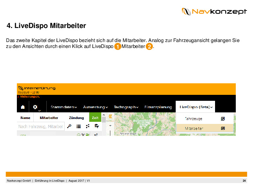Image resolution: width=253 pixels, height=189 pixels.
Task: Click the Home house icon
Action: click(x=23, y=107)
